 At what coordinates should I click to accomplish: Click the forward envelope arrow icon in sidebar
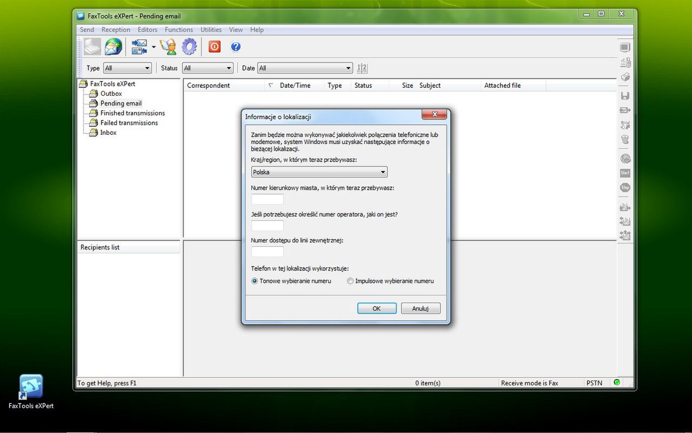[x=625, y=110]
